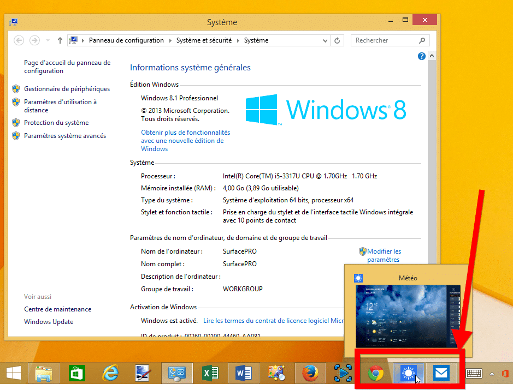Open Protection du système

point(56,123)
